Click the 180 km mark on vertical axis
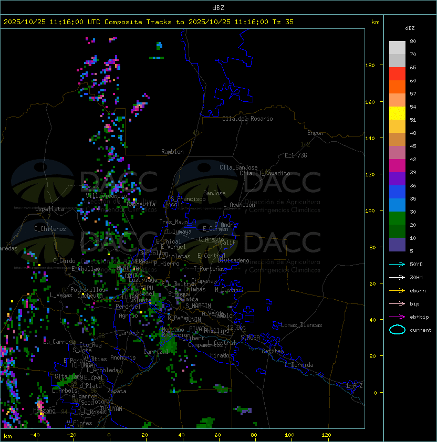This screenshot has width=437, height=442. coord(370,66)
